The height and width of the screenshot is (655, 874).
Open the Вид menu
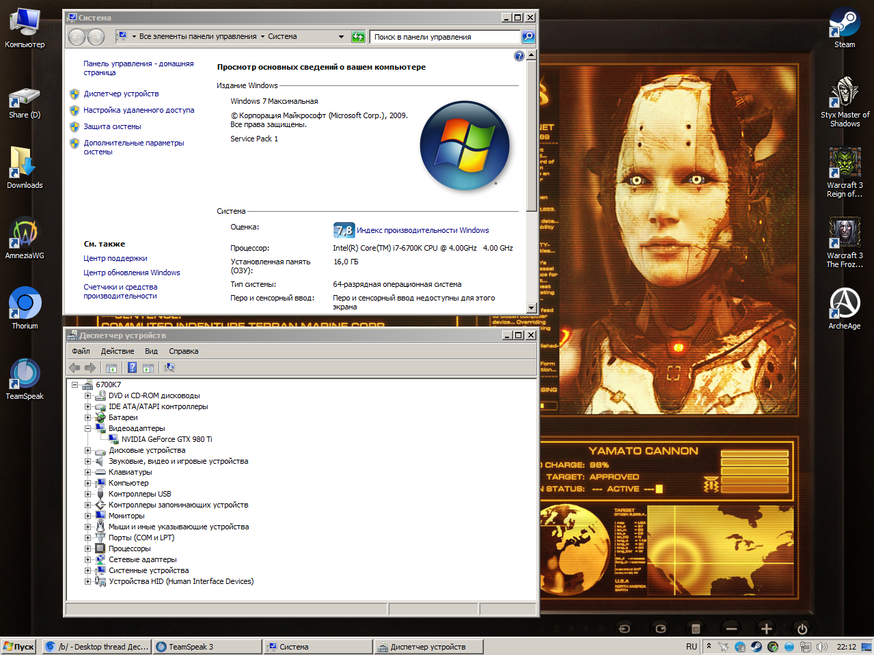[151, 351]
